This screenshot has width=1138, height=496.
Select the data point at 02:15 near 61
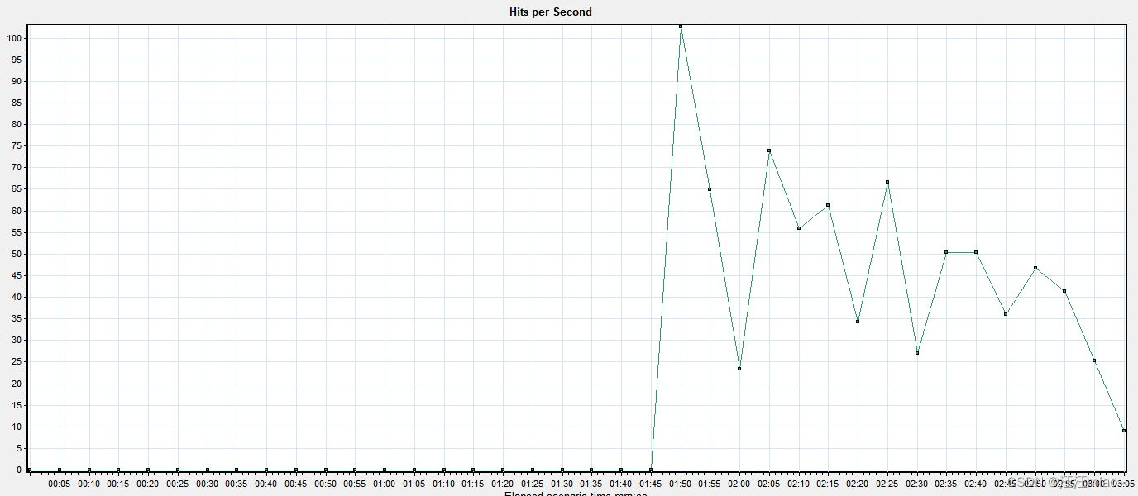pyautogui.click(x=828, y=205)
